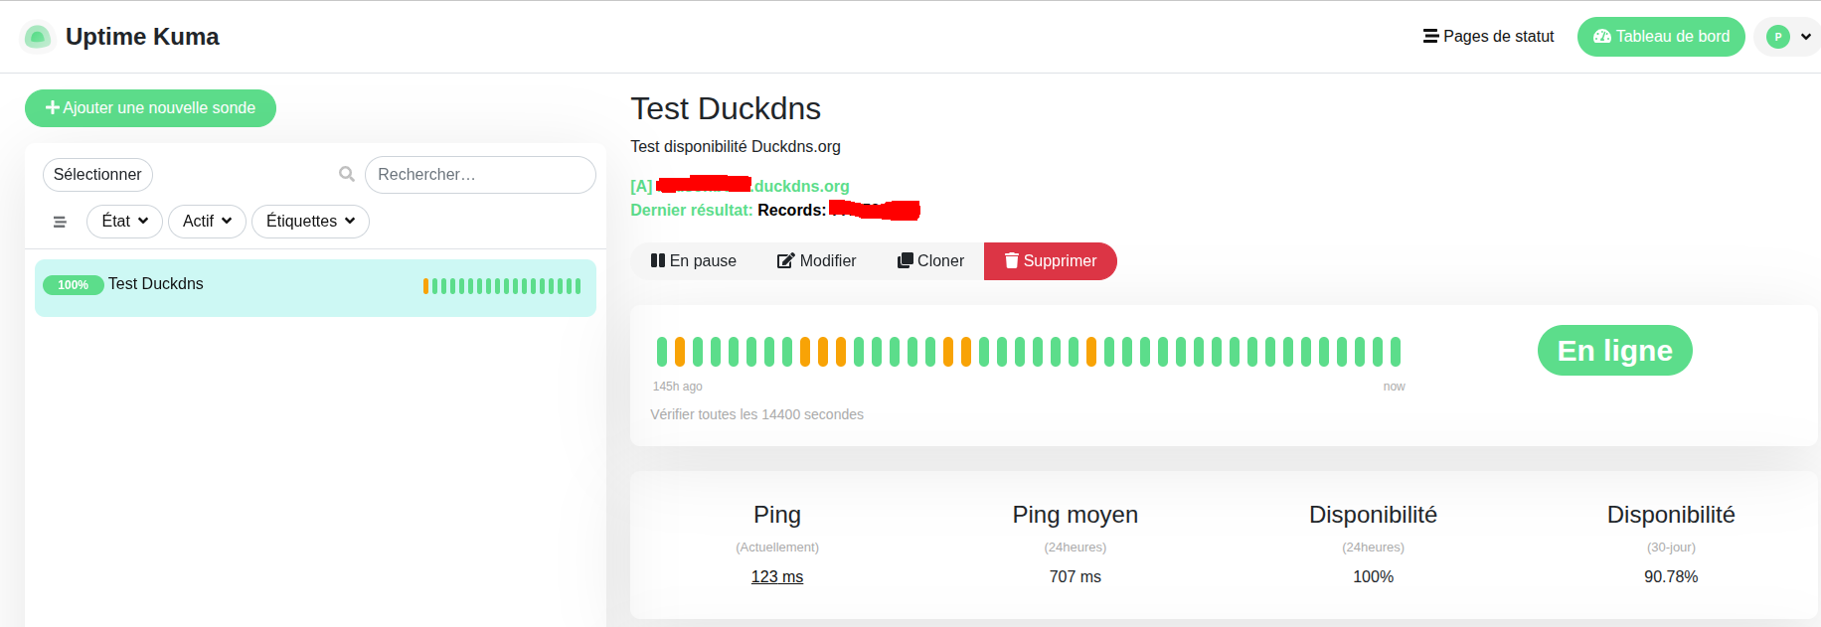Open the Pages de statut page

pyautogui.click(x=1488, y=37)
